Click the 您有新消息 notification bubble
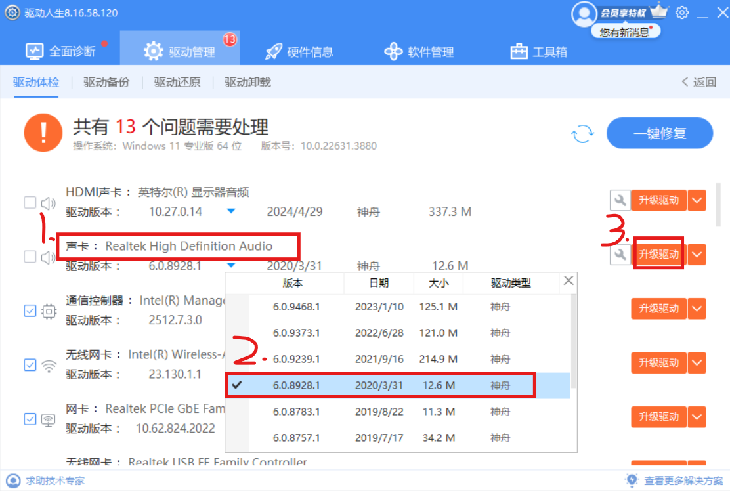 point(625,32)
